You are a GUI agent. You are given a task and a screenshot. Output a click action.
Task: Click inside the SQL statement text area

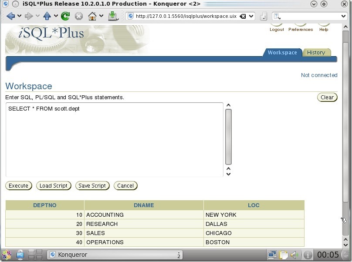click(x=114, y=139)
